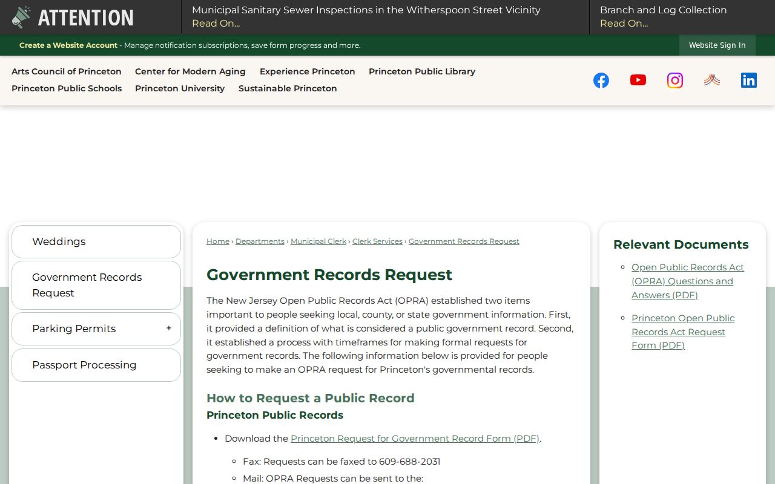Select Government Records Request side menu item
This screenshot has width=775, height=484.
96,285
